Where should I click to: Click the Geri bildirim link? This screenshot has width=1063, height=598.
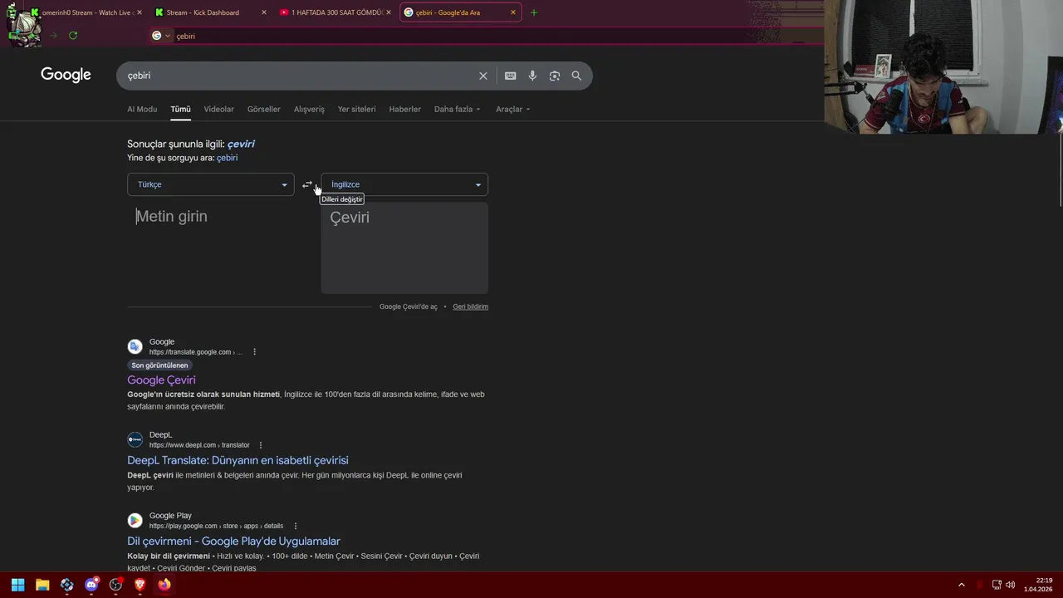tap(470, 306)
